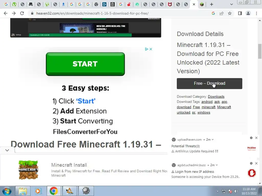Viewport: 262px width, 196px height.
Task: Open the android tag link
Action: (x=207, y=102)
